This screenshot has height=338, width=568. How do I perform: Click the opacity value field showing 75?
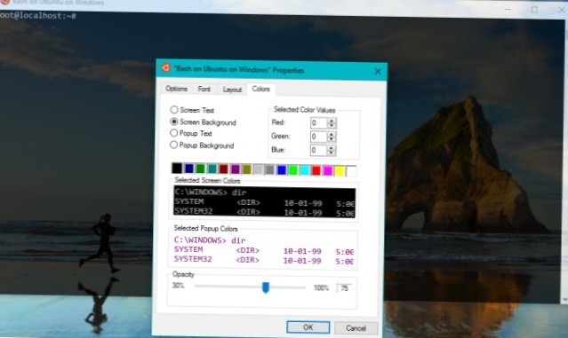[344, 288]
